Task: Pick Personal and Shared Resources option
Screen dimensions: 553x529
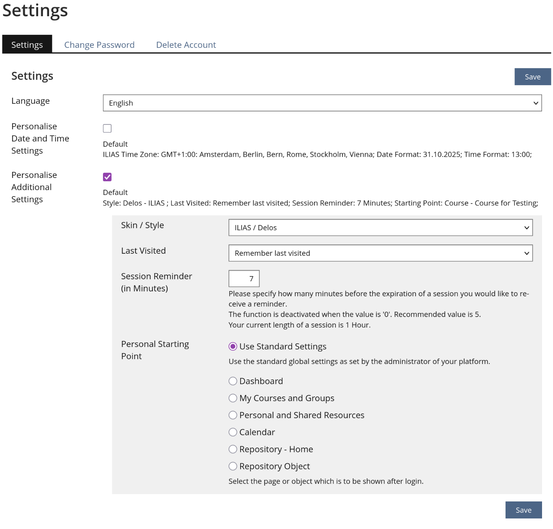Action: coord(233,415)
